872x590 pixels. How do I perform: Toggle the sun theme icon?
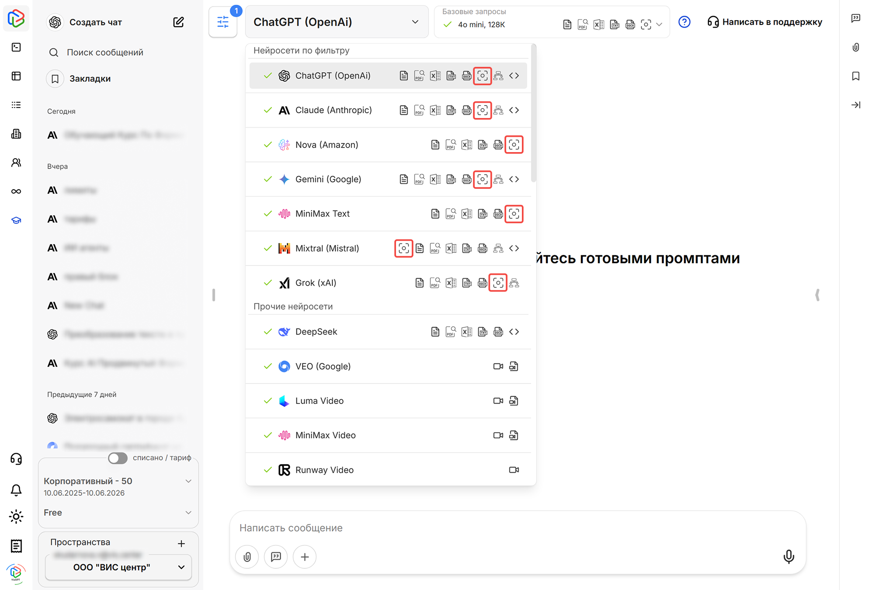16,517
